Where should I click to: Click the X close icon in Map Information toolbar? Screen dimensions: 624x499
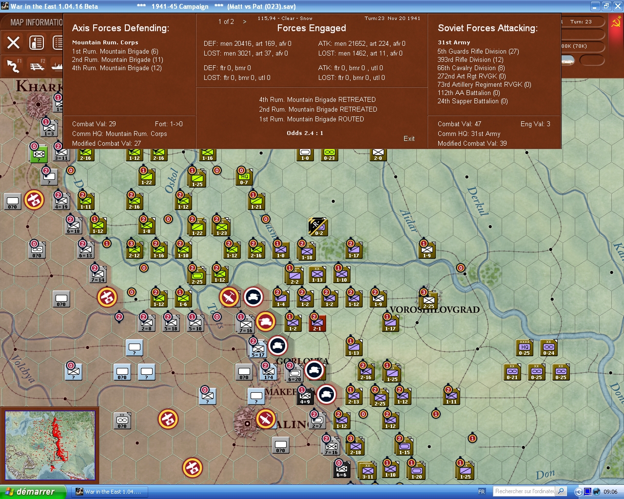coord(14,43)
